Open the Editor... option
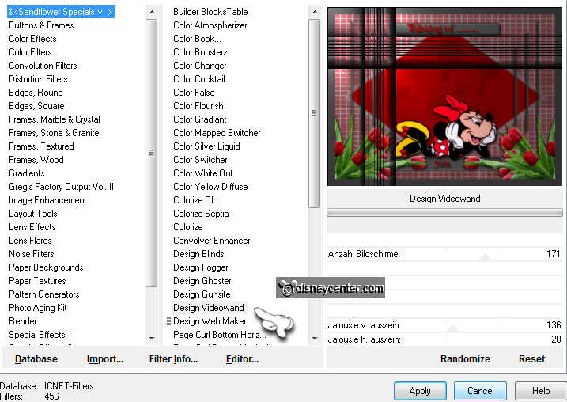Image resolution: width=567 pixels, height=402 pixels. (242, 359)
